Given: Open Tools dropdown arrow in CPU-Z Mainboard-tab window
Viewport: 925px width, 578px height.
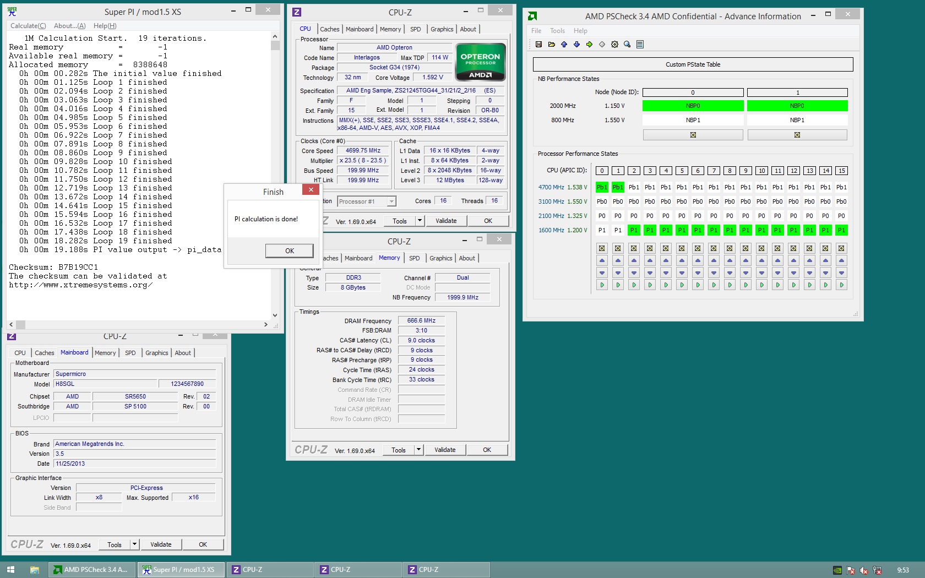Looking at the screenshot, I should coord(134,544).
